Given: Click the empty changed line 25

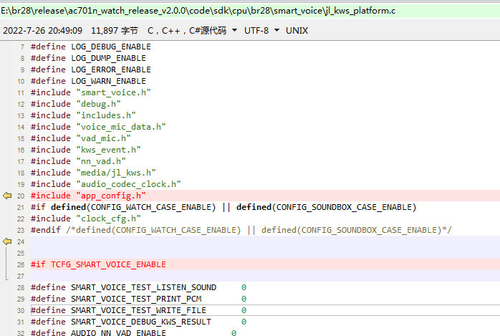Looking at the screenshot, I should tap(265, 253).
